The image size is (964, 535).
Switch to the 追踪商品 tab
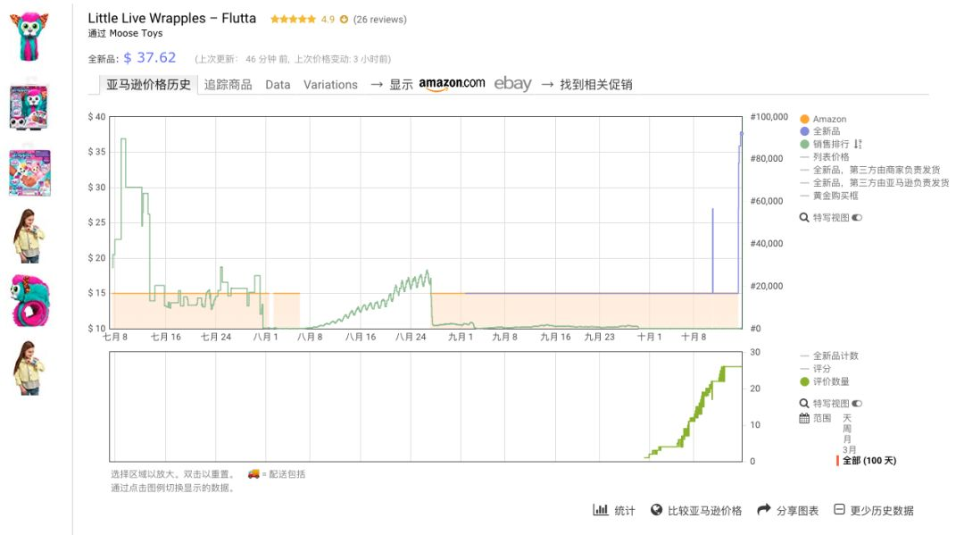click(229, 84)
